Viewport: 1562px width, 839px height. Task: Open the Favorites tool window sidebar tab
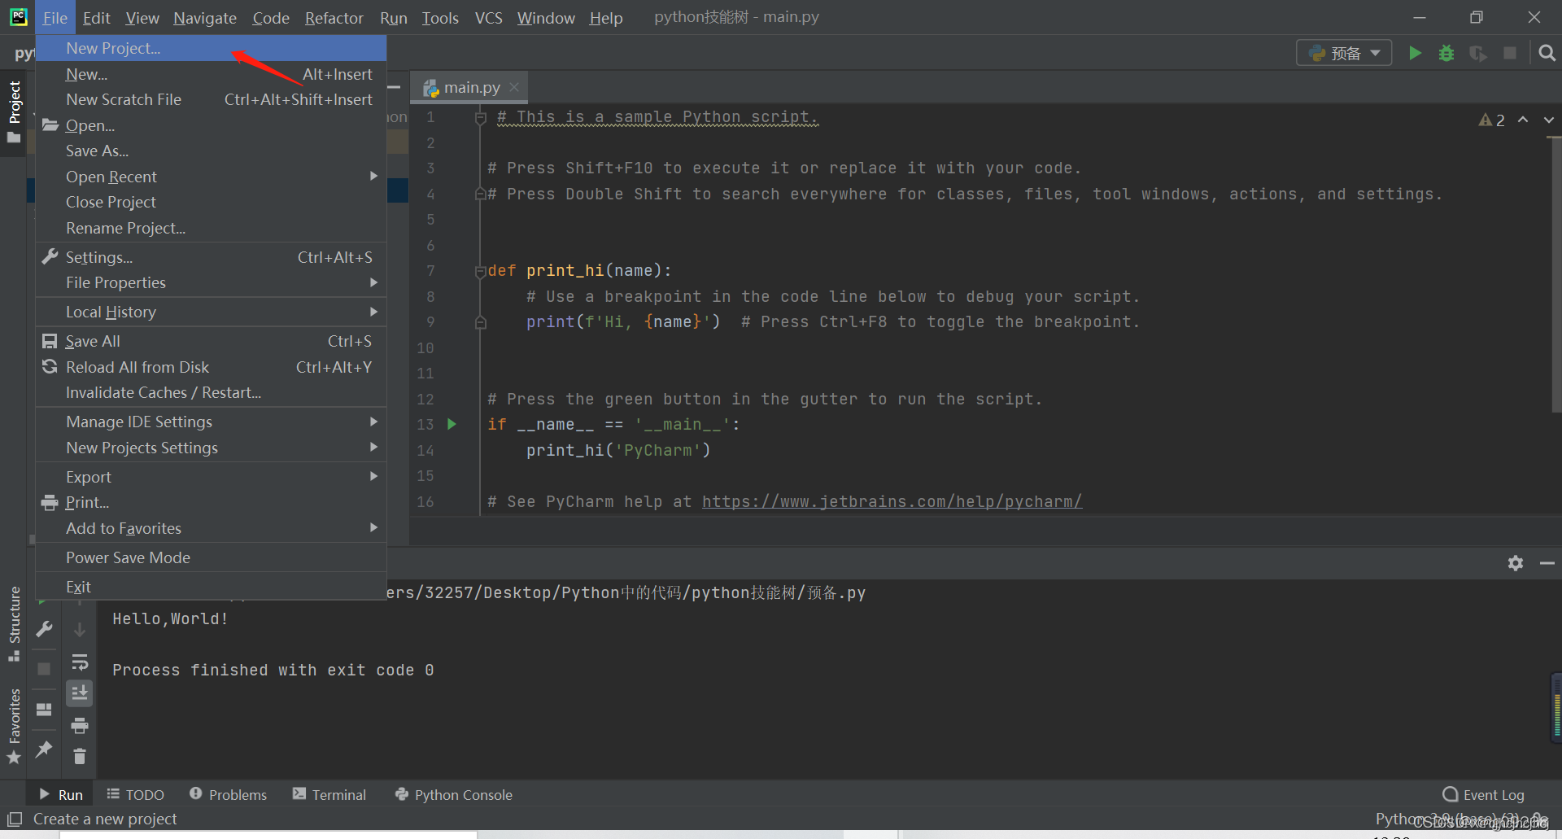[14, 726]
